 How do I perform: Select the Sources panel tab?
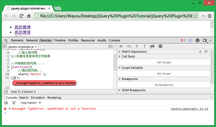pyautogui.click(x=46, y=40)
